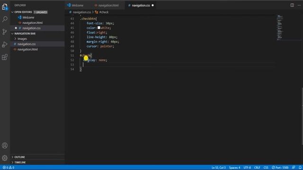The width and height of the screenshot is (303, 170).
Task: Open the white color swatch on line 45
Action: tap(99, 28)
